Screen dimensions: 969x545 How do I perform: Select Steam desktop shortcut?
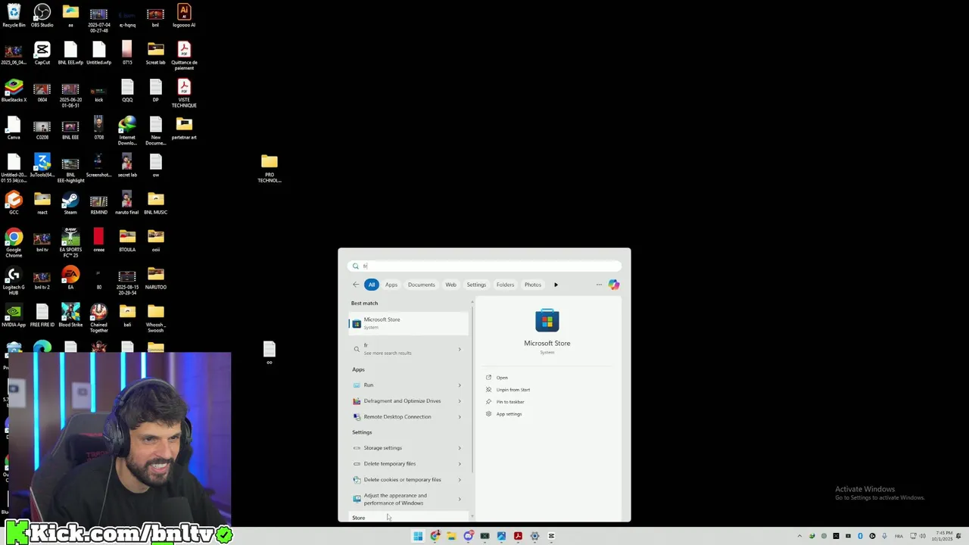tap(70, 203)
